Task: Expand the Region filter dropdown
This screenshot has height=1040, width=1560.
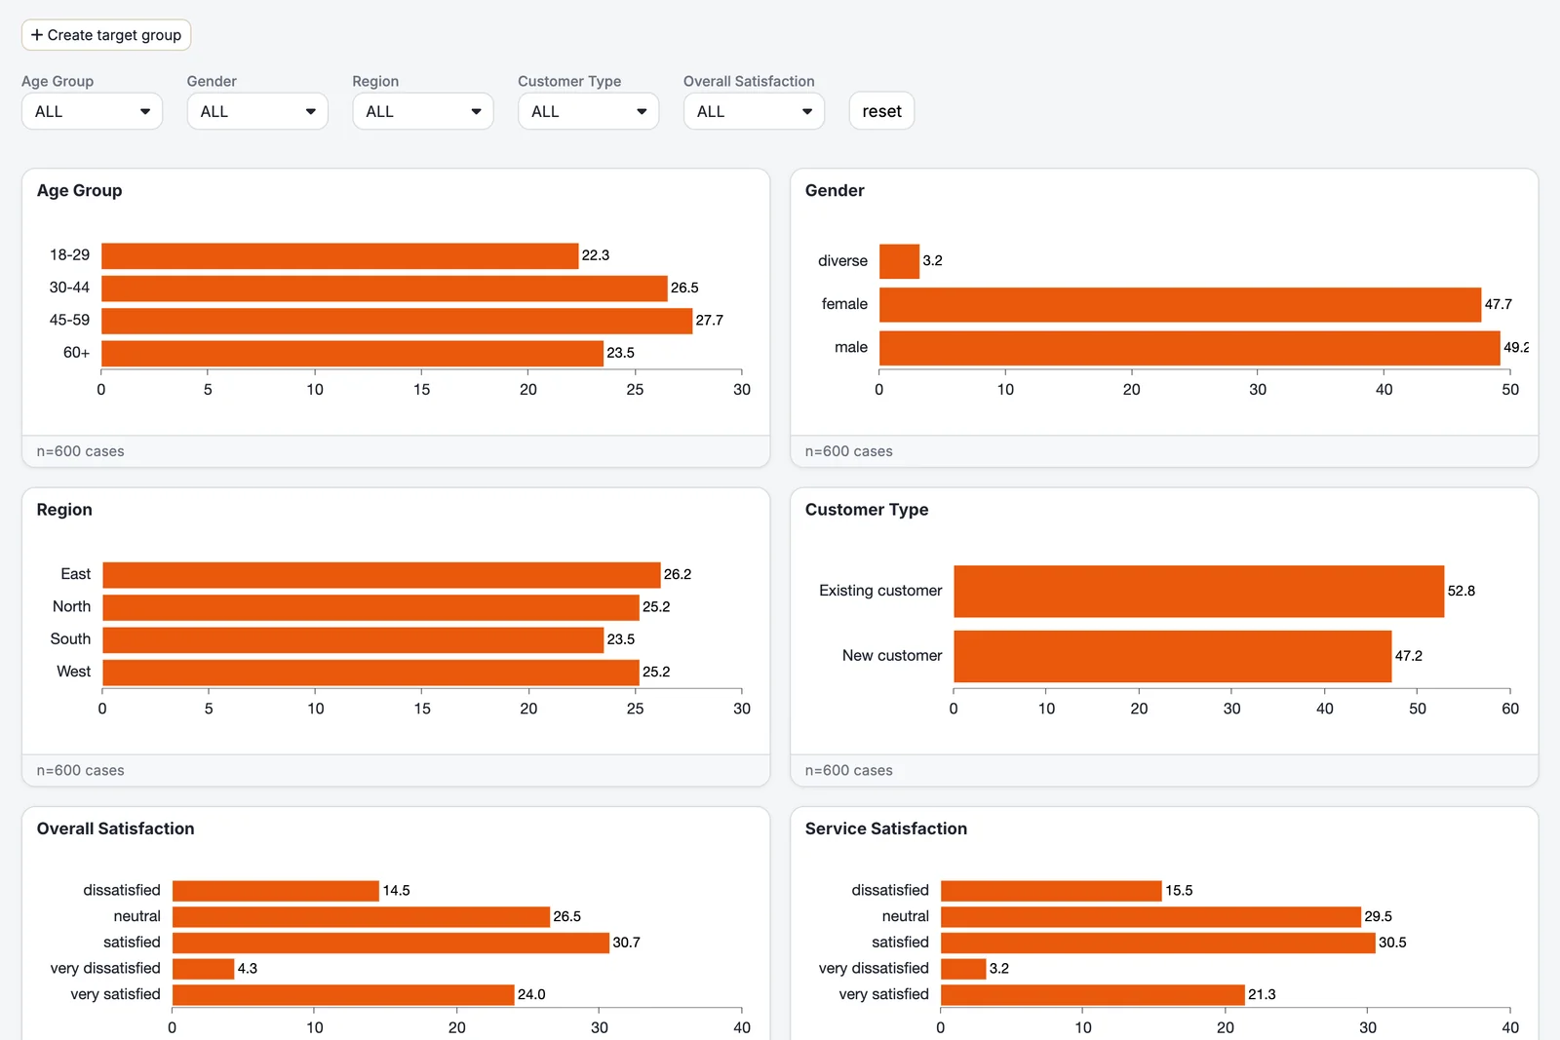Action: tap(423, 111)
